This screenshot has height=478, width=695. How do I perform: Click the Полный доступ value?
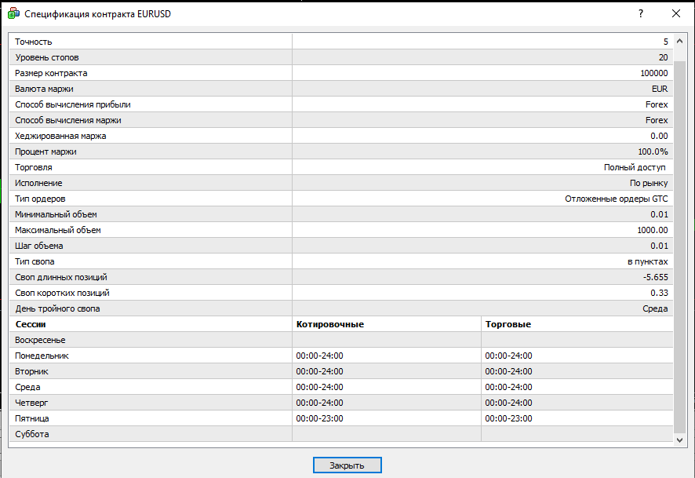click(x=635, y=167)
